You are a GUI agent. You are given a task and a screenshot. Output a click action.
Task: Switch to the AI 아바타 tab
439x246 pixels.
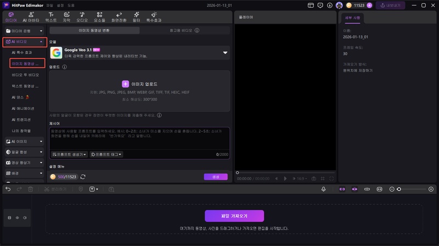pos(31,17)
